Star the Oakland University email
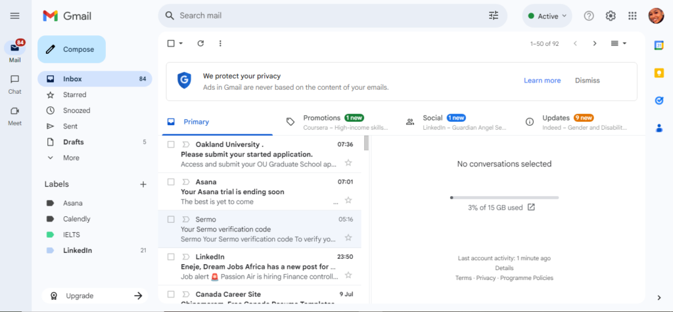The image size is (673, 312). [348, 163]
